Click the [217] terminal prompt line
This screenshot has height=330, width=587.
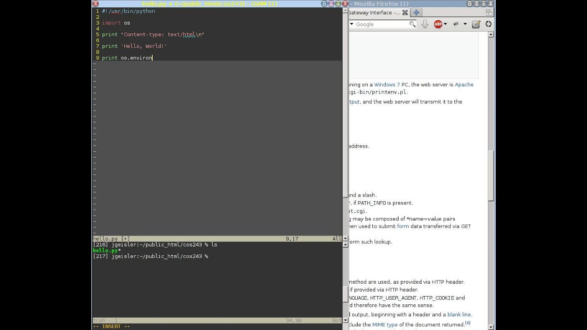150,257
